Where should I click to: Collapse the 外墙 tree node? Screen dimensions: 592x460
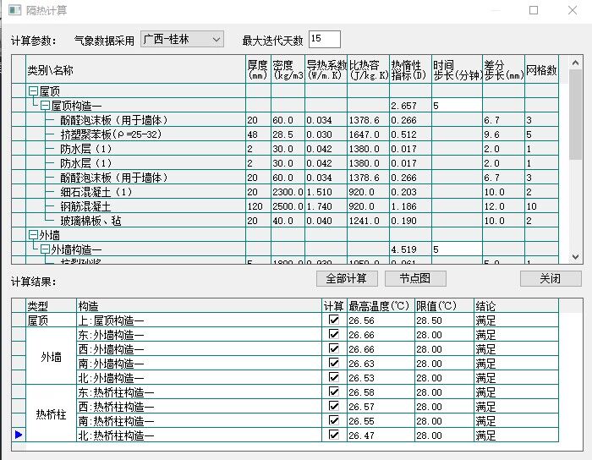click(33, 235)
